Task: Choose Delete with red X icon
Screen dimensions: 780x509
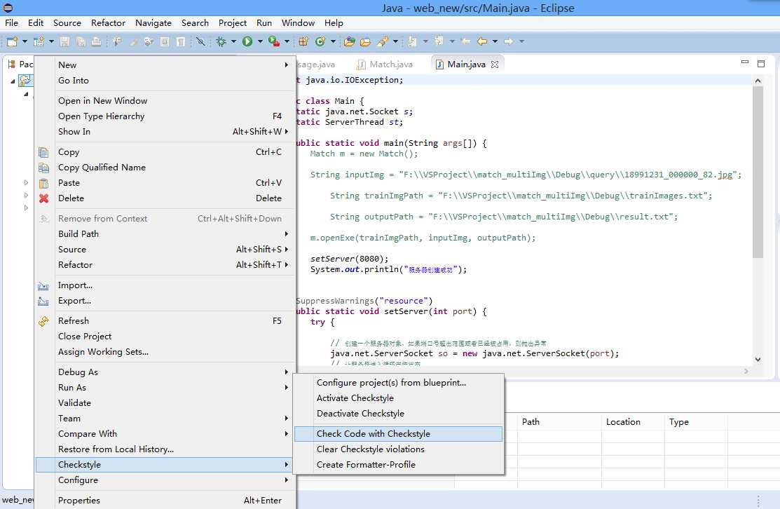Action: 164,198
